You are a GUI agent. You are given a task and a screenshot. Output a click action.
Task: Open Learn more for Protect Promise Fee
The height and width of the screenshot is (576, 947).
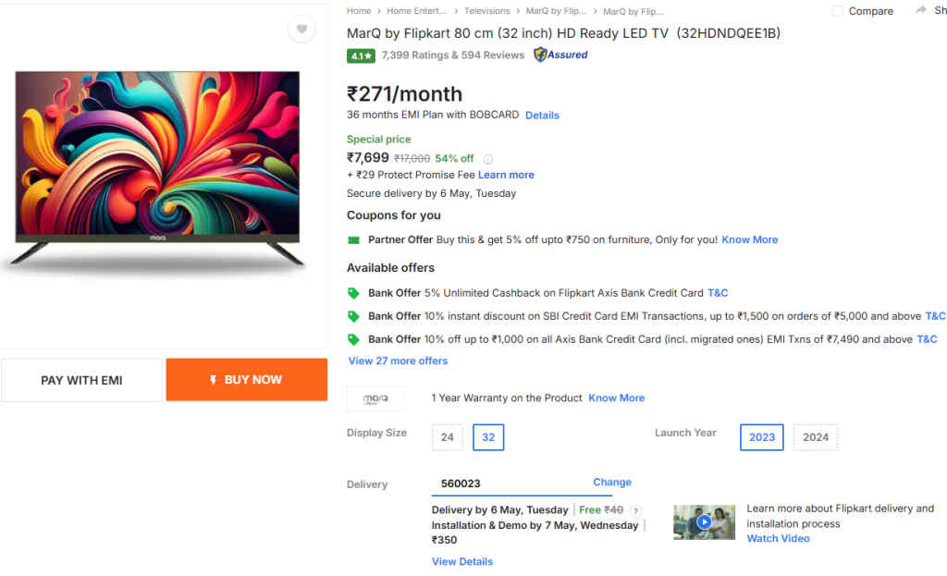[x=506, y=174]
